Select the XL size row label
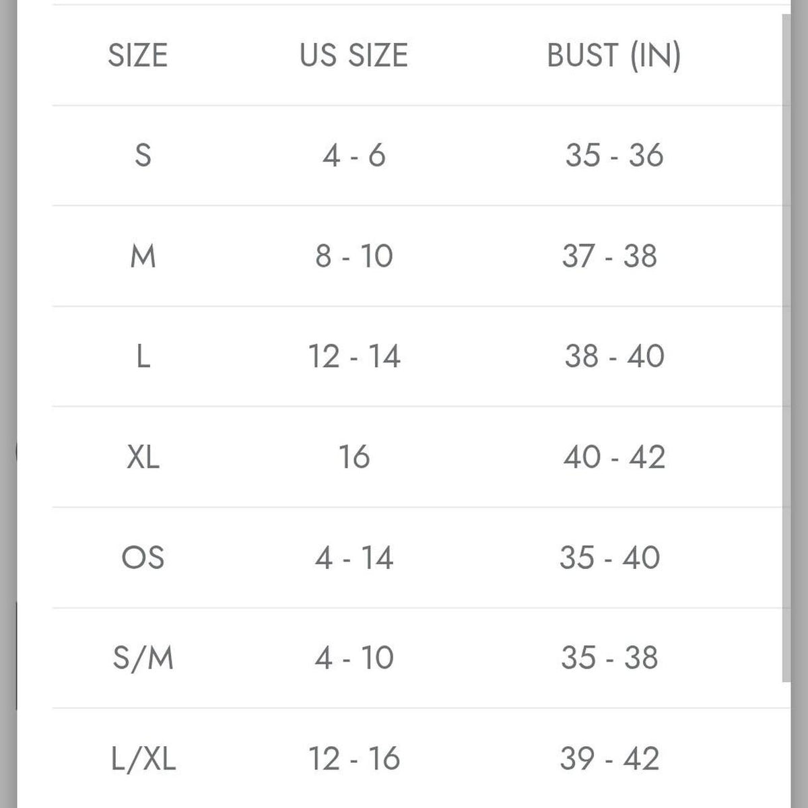Image resolution: width=808 pixels, height=808 pixels. tap(143, 457)
